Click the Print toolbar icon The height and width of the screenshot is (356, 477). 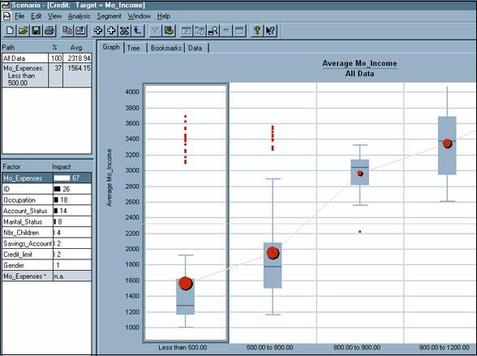(x=49, y=31)
